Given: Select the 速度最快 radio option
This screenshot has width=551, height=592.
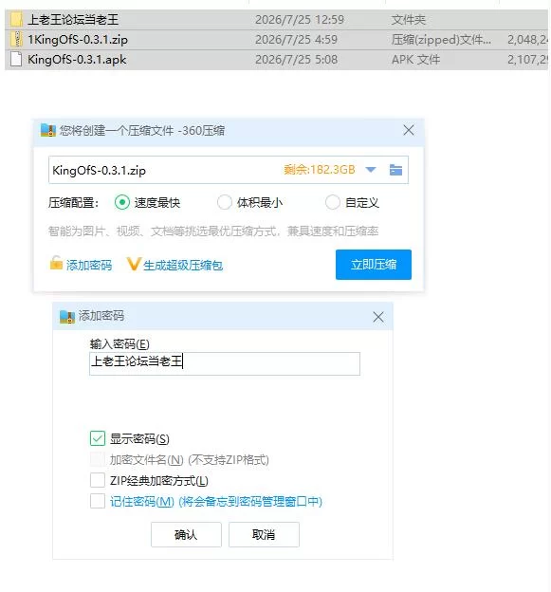Looking at the screenshot, I should click(122, 202).
